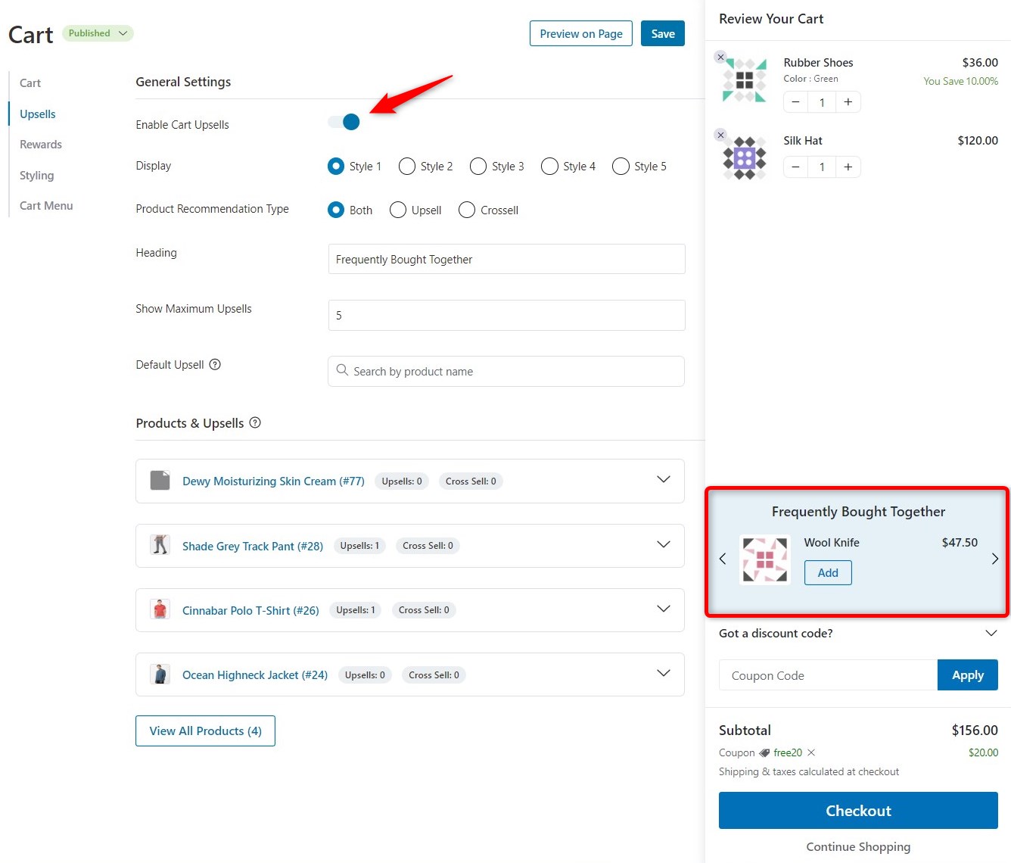Click Shade Grey Track Pant thumbnail

[160, 545]
